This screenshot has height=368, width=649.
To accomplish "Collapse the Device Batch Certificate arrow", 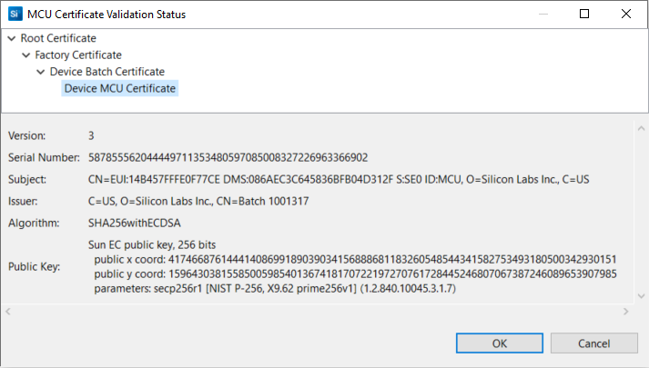I will [40, 72].
